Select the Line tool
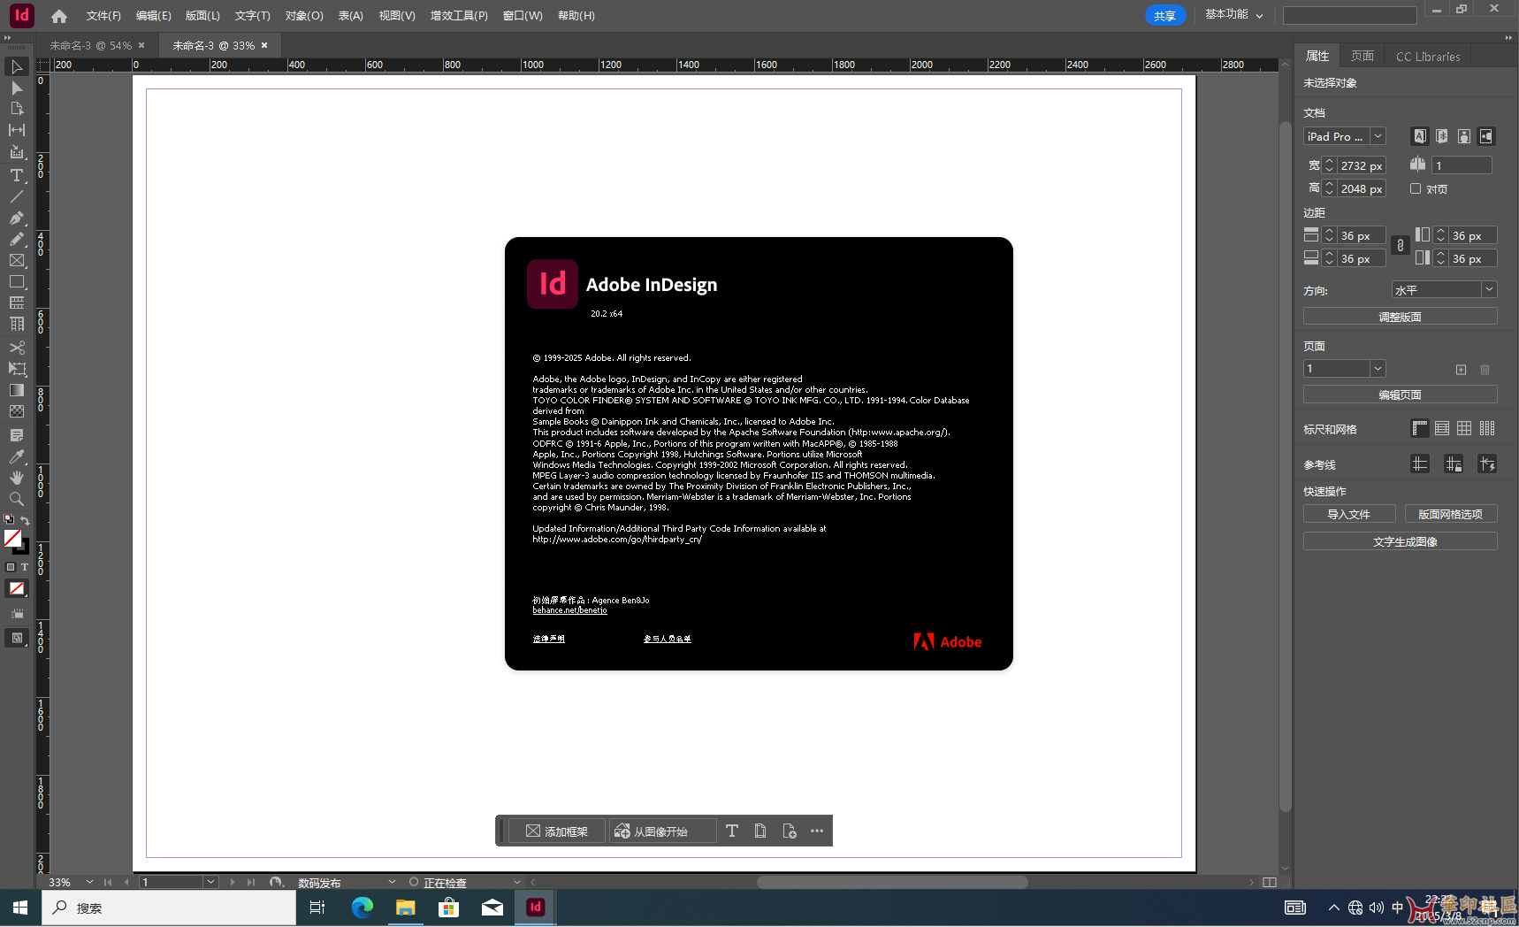This screenshot has height=927, width=1519. (x=17, y=196)
